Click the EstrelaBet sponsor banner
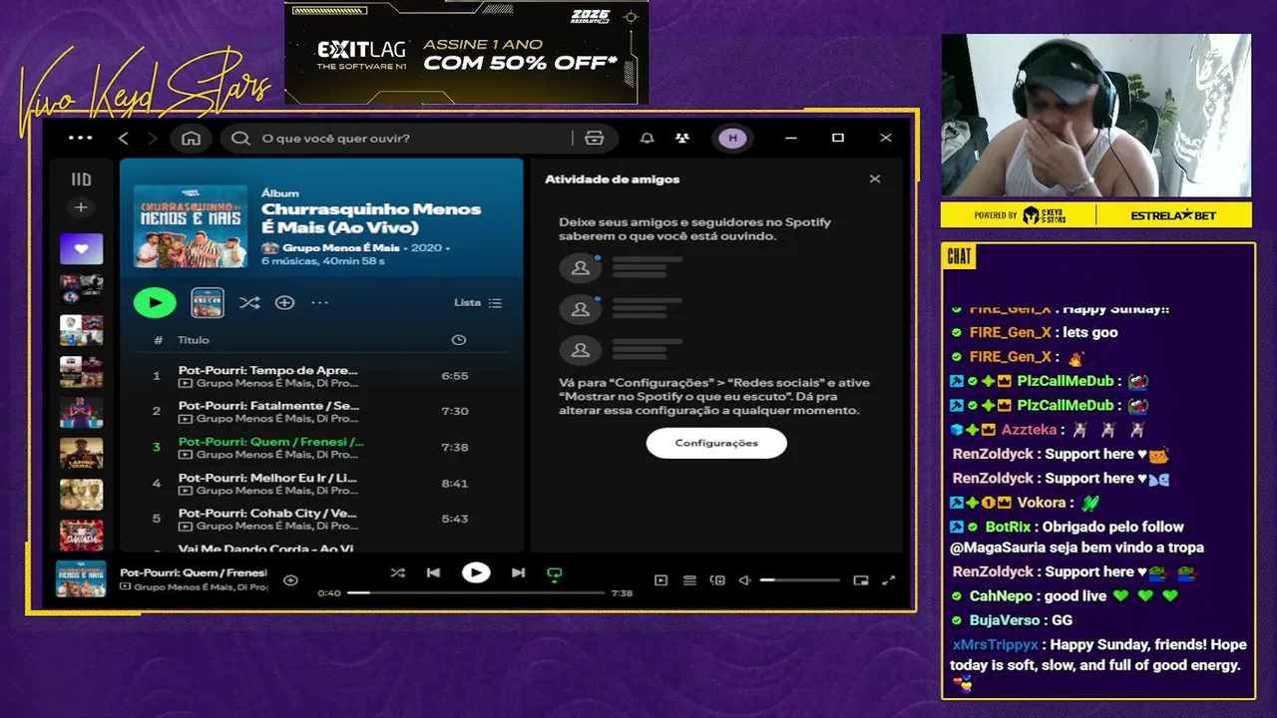 pos(1173,215)
